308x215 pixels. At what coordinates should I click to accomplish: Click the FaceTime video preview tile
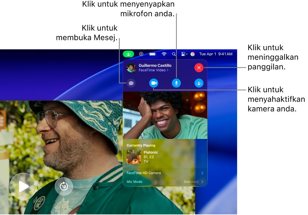165,115
